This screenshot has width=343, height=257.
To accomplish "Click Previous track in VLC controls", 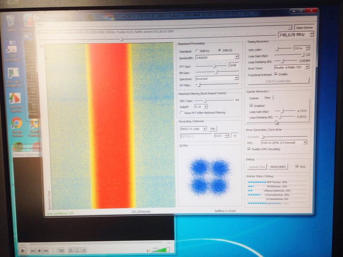I will (33, 250).
